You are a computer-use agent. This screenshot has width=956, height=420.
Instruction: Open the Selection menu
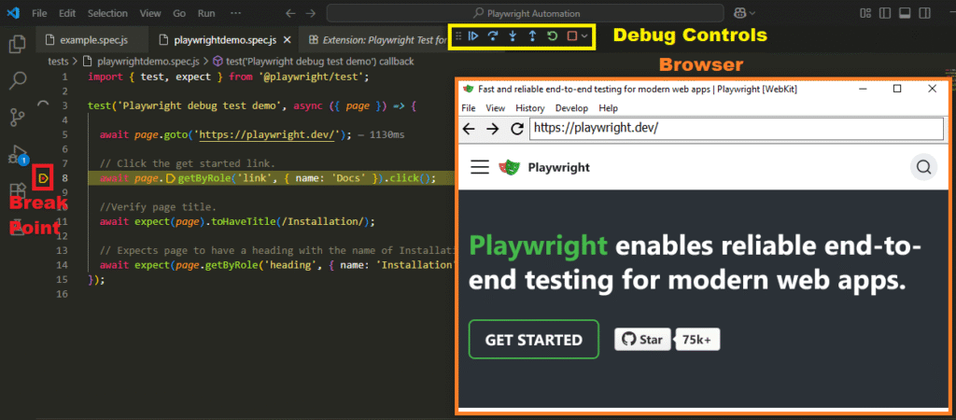pyautogui.click(x=107, y=13)
